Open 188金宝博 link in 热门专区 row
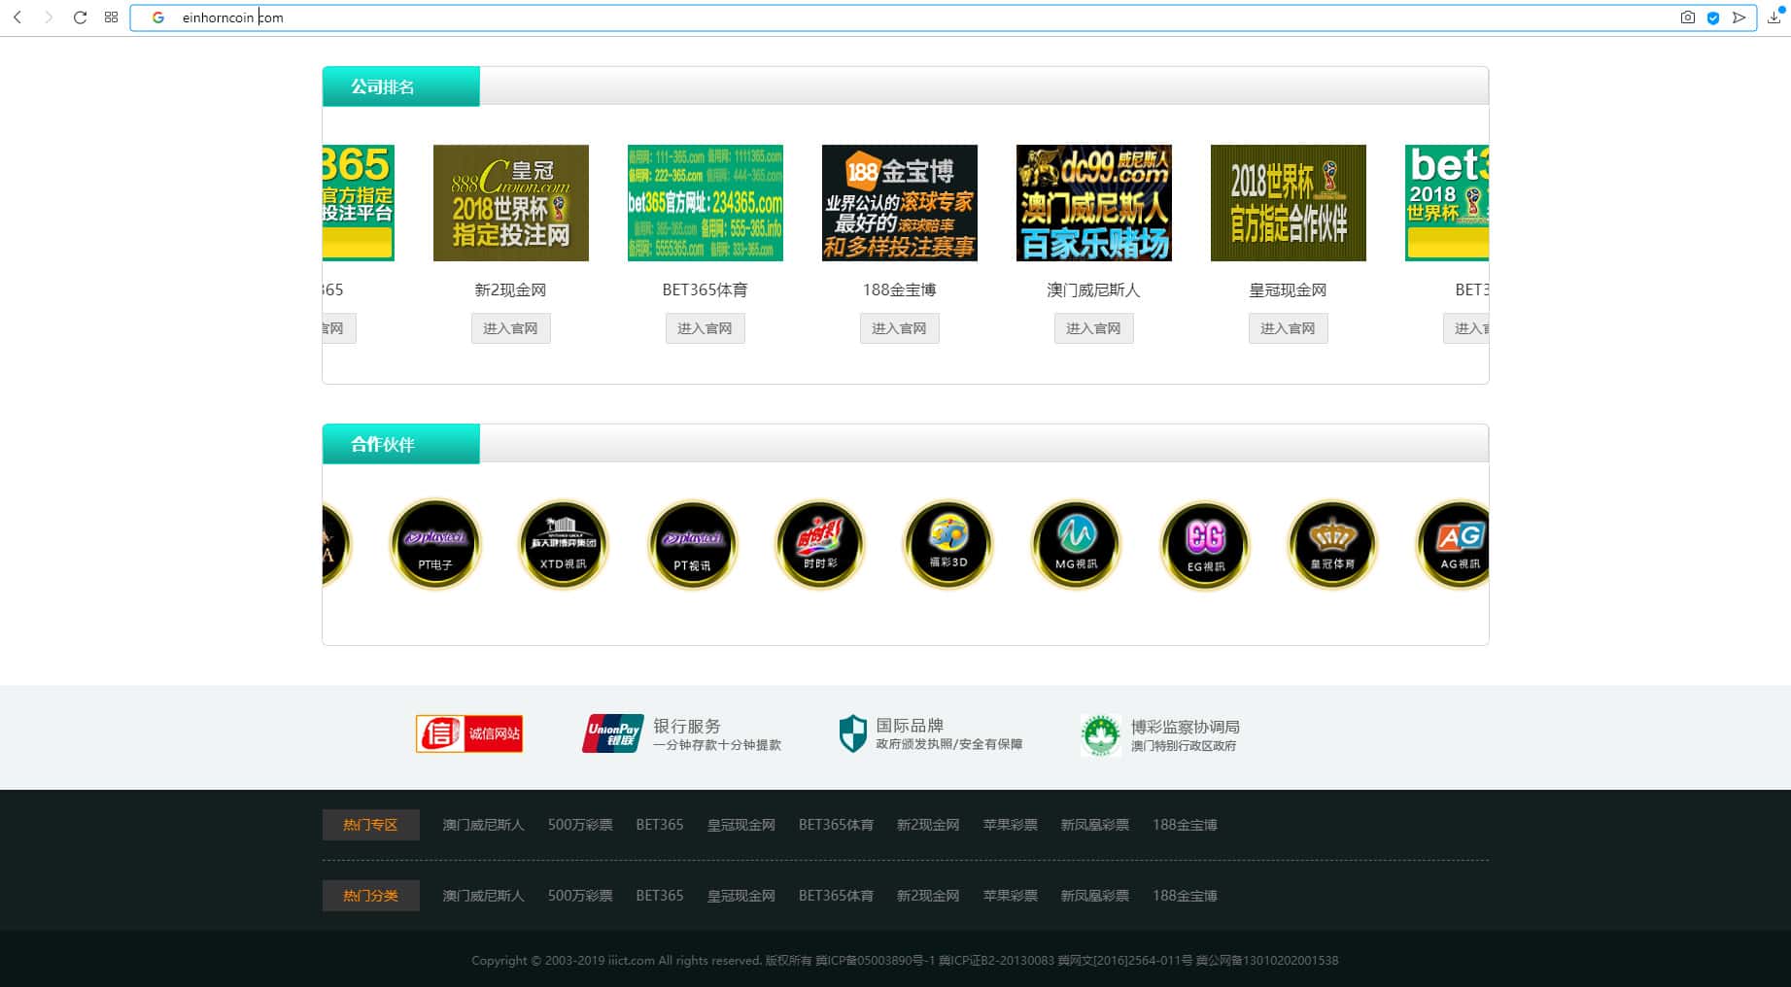This screenshot has height=987, width=1791. pyautogui.click(x=1185, y=825)
